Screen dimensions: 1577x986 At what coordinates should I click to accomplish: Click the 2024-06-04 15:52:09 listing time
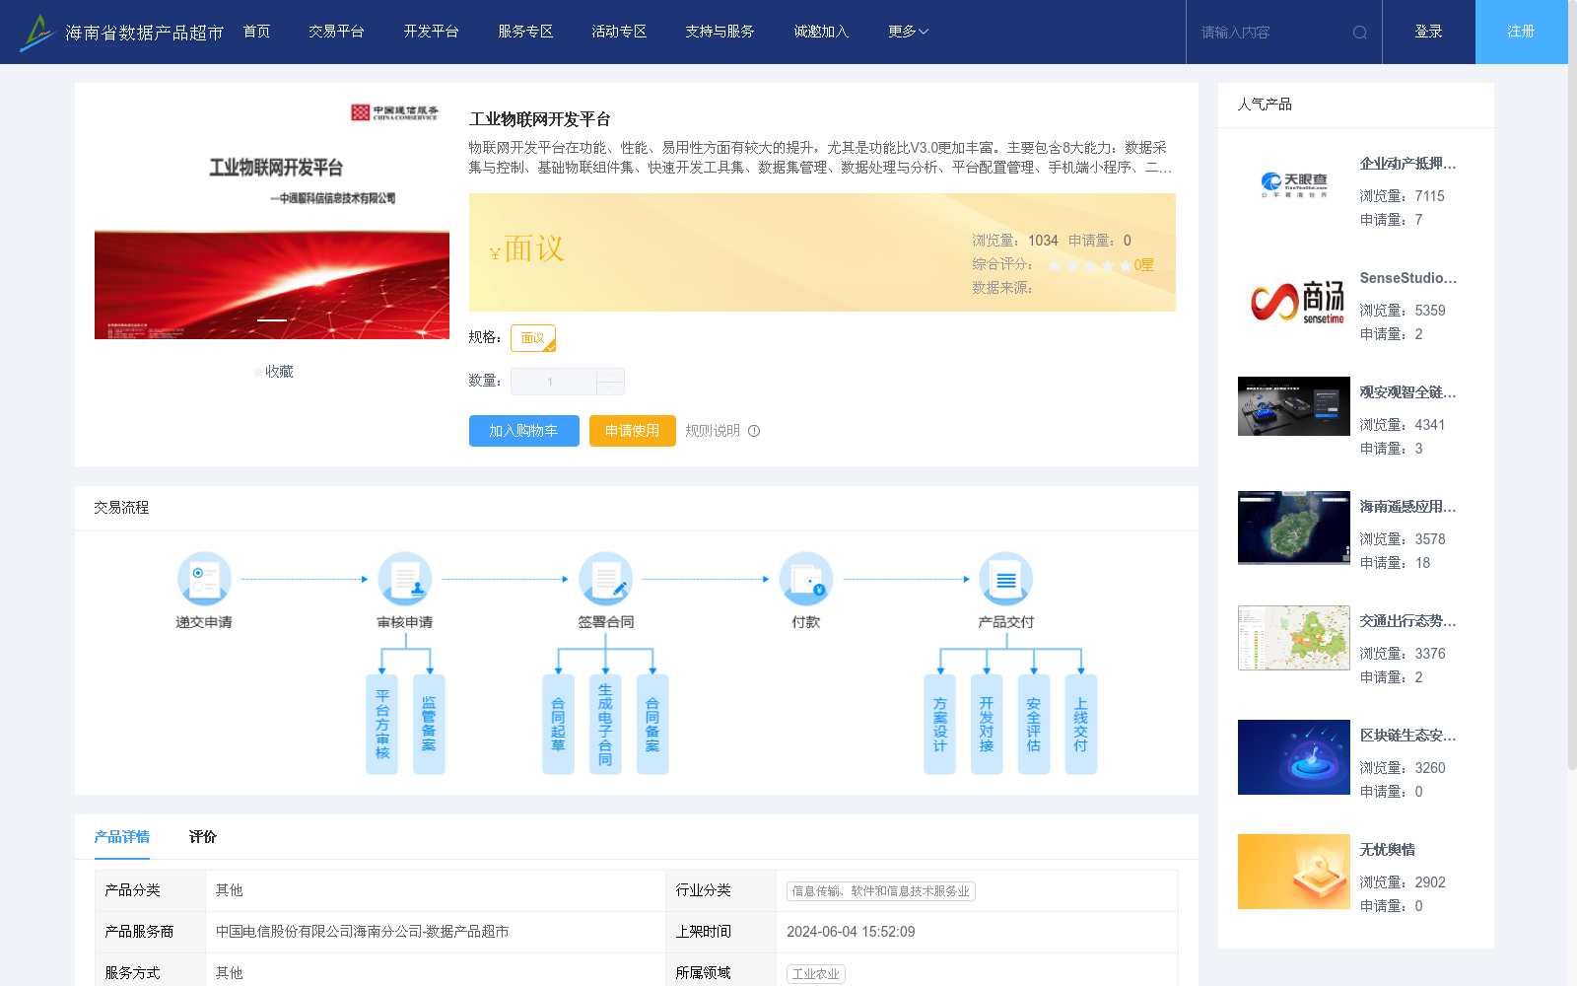click(851, 932)
